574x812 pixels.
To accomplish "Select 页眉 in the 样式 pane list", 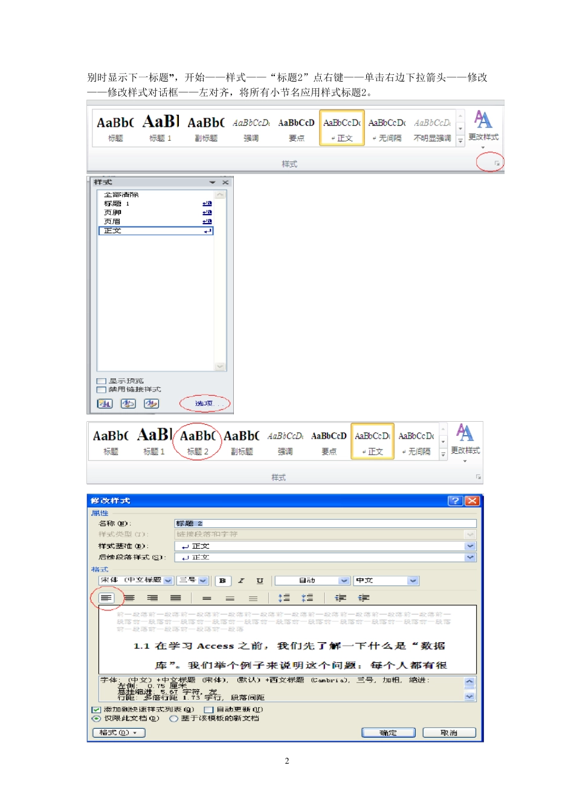I will pos(156,222).
